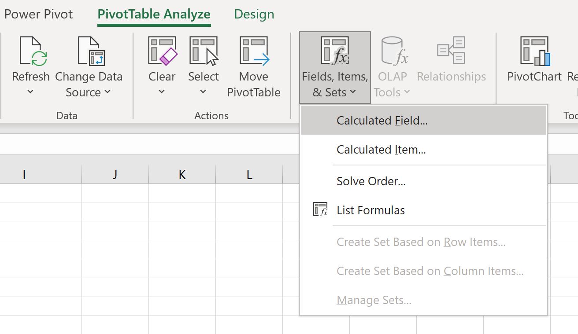Viewport: 578px width, 334px height.
Task: Click the List Formulas icon in the menu
Action: [x=320, y=209]
